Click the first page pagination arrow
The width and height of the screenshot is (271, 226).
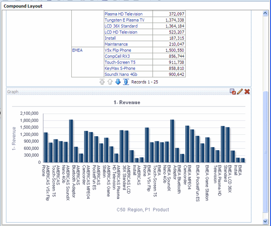click(x=102, y=82)
